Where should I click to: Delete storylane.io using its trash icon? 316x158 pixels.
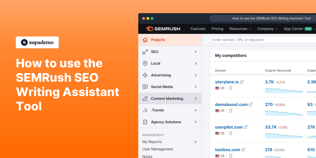[x=230, y=88]
